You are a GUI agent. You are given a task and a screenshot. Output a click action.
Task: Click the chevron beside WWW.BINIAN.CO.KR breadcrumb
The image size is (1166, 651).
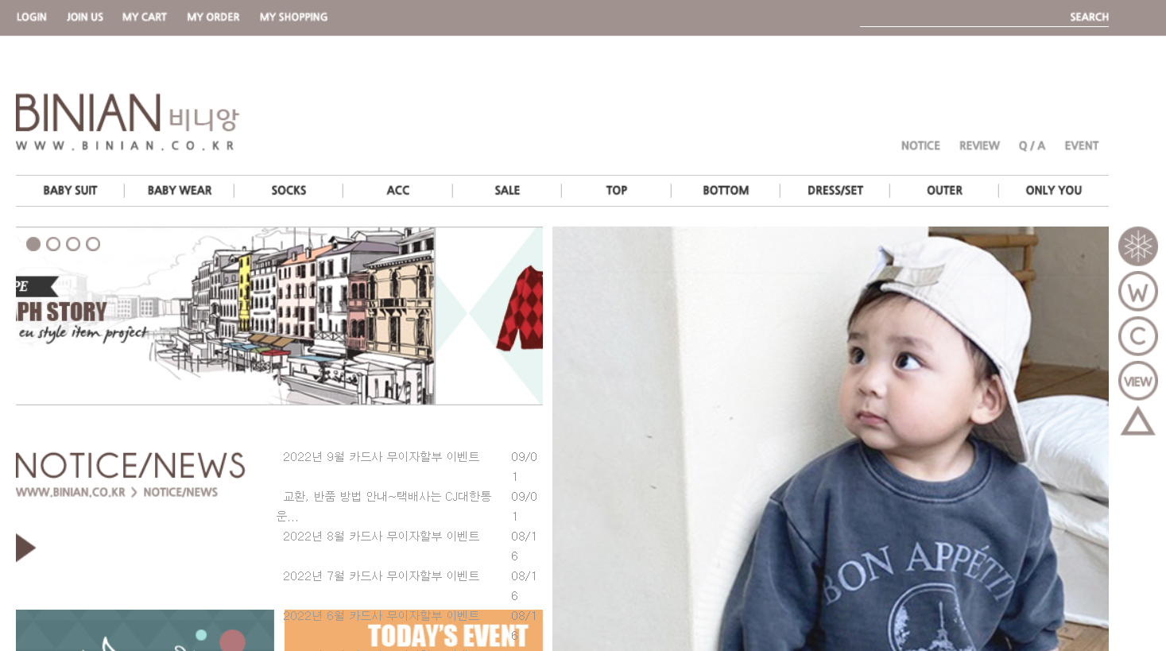[134, 493]
